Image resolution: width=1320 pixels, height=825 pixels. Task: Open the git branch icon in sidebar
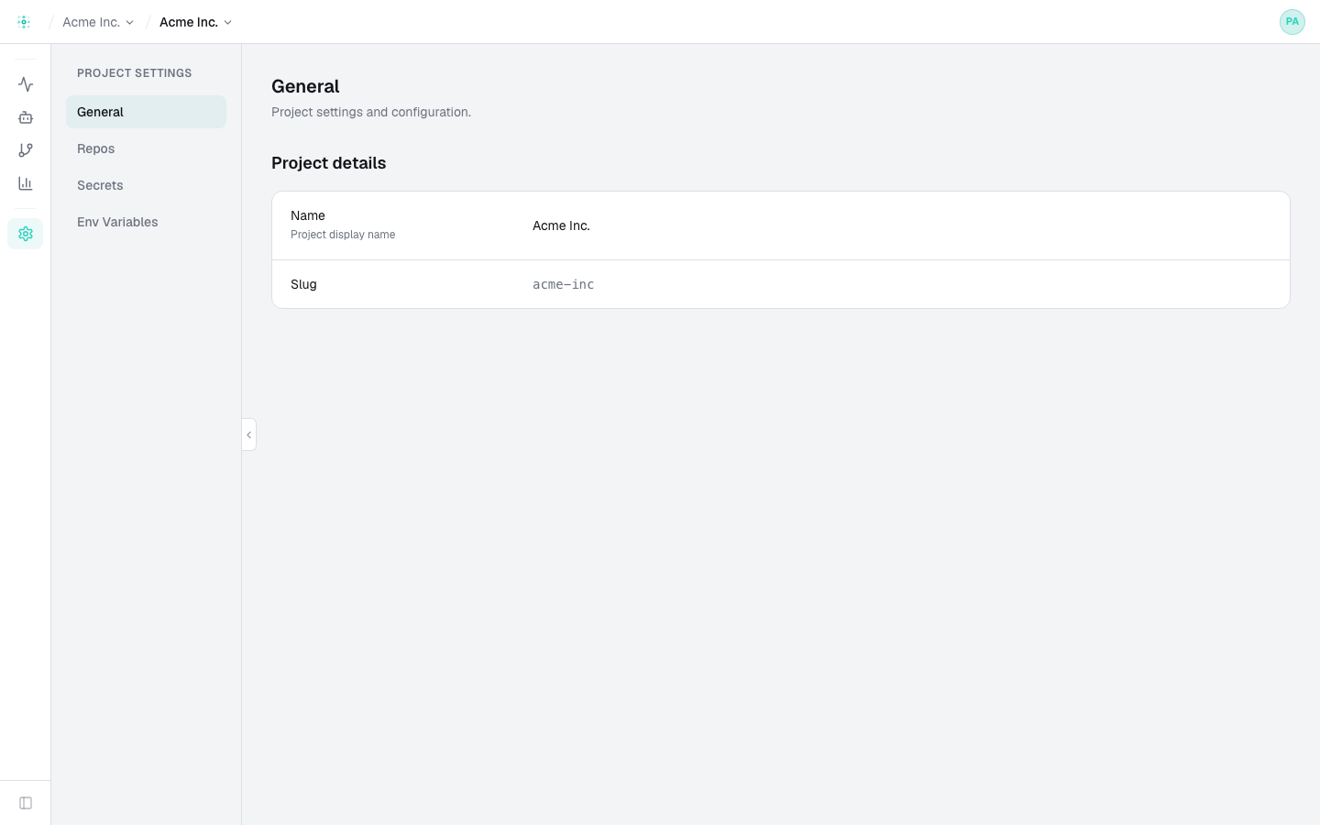tap(26, 150)
